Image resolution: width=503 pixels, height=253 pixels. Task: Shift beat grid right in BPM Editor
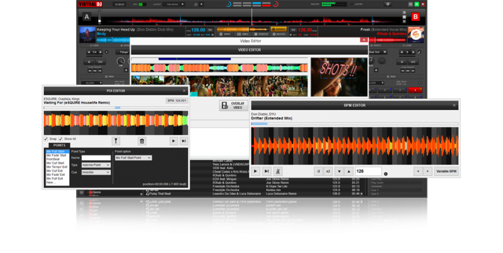(x=428, y=171)
